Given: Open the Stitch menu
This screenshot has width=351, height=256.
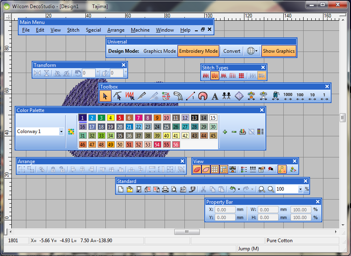Looking at the screenshot, I should click(x=73, y=30).
